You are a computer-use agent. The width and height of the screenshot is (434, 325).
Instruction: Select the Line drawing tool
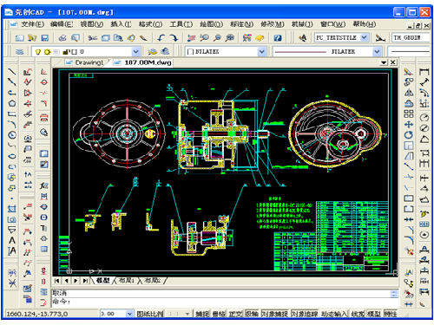pos(11,71)
